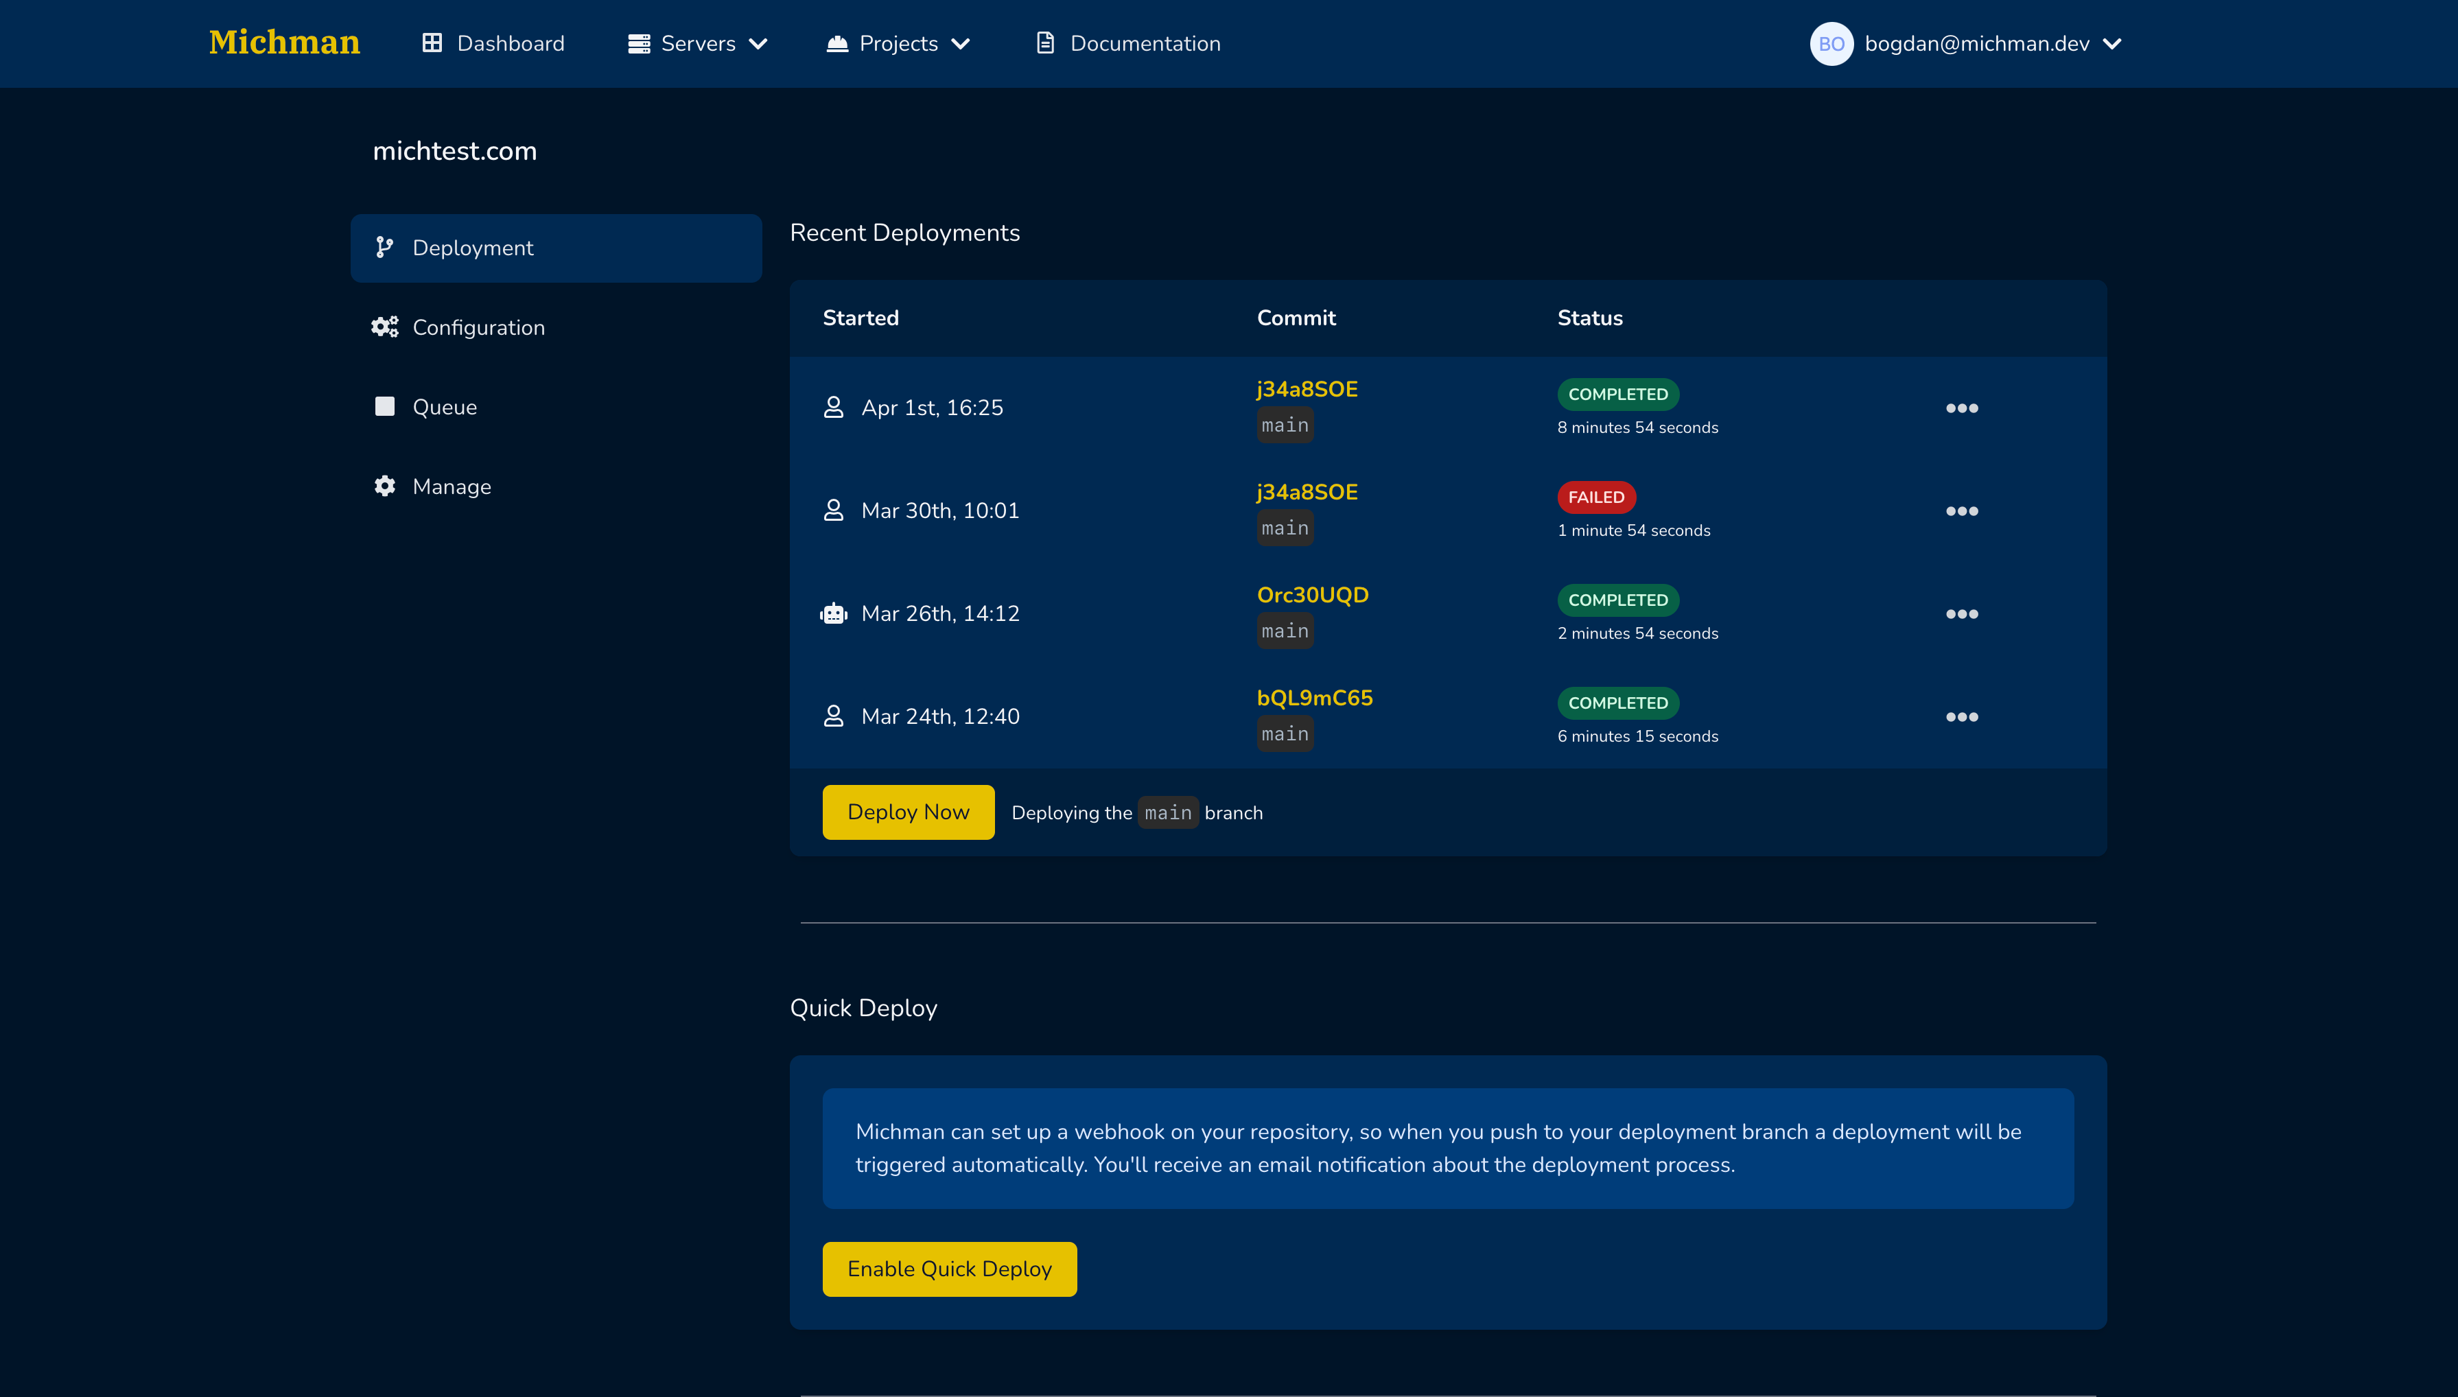Image resolution: width=2458 pixels, height=1397 pixels.
Task: Click the user icon on Apr 1st deployment
Action: [834, 408]
